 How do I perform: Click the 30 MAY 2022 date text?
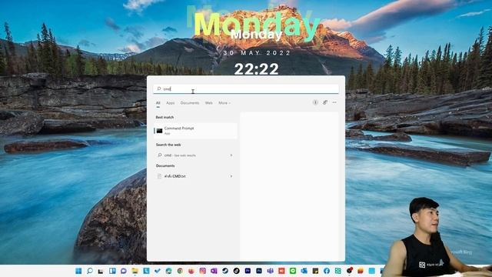(257, 53)
